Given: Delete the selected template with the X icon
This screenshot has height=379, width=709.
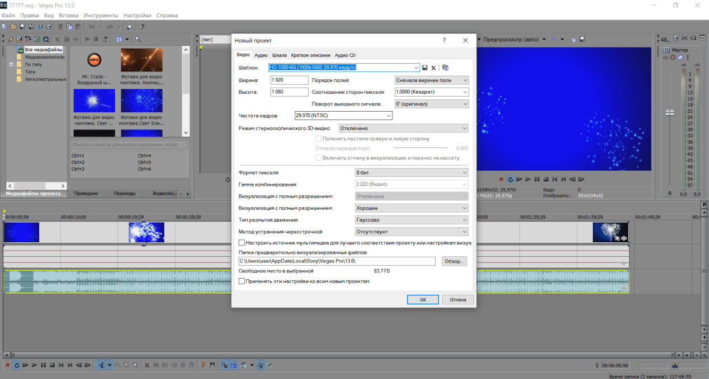Looking at the screenshot, I should 433,68.
